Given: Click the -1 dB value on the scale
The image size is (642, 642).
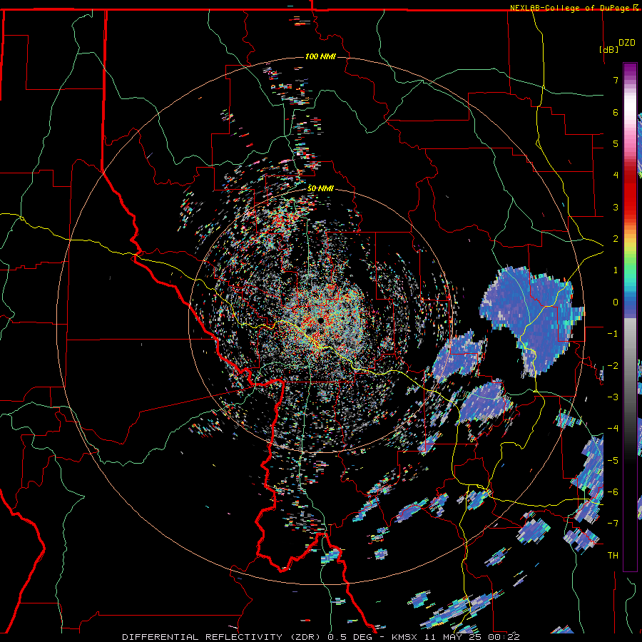Looking at the screenshot, I should [613, 334].
